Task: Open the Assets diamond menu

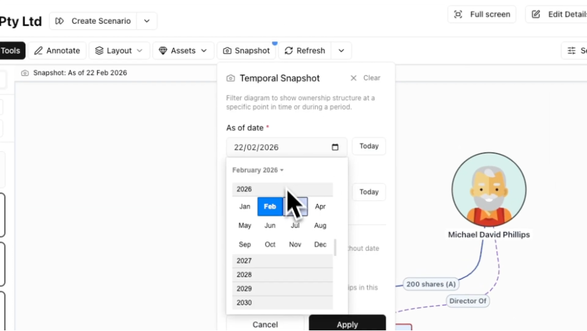Action: (x=182, y=51)
